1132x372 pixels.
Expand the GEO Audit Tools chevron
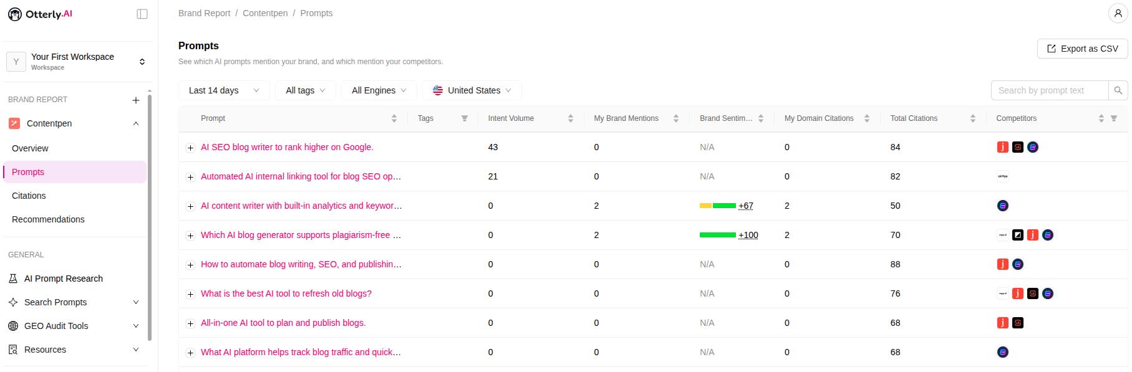coord(136,326)
